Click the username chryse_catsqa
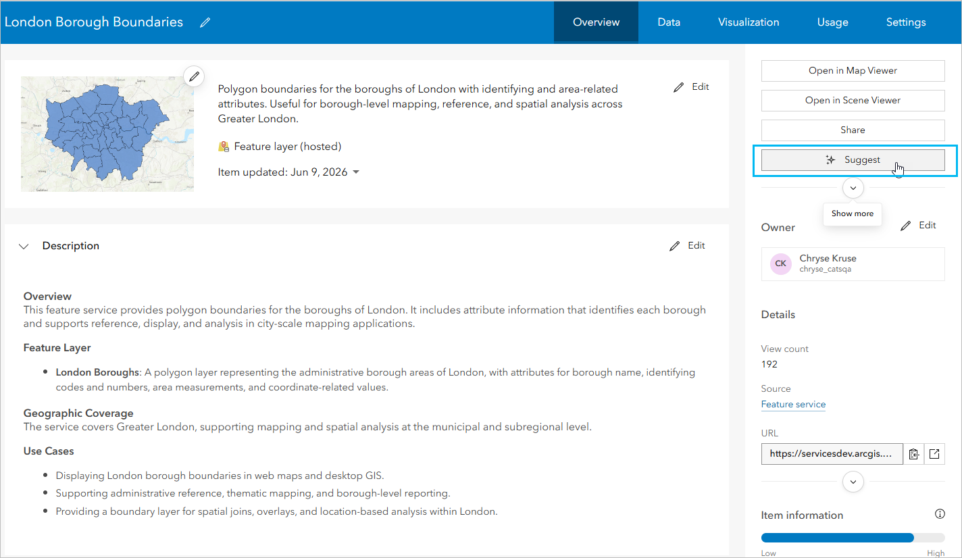 point(826,270)
